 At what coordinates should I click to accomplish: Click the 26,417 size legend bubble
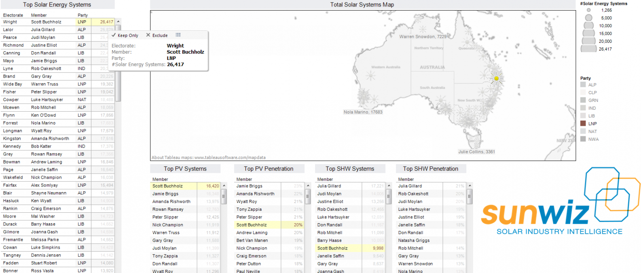[588, 49]
